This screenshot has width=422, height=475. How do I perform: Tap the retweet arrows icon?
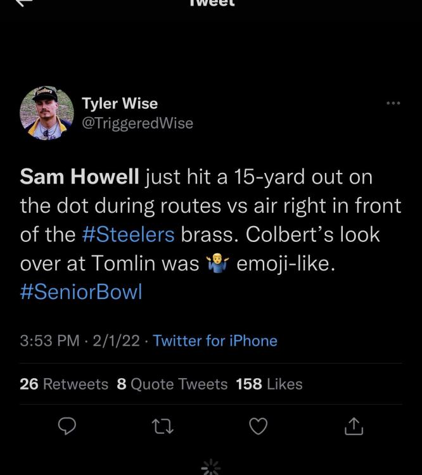tap(163, 427)
